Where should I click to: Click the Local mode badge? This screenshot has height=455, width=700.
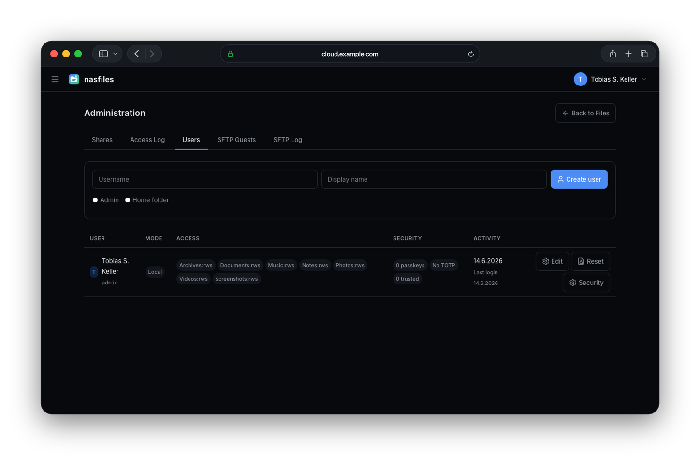click(155, 272)
